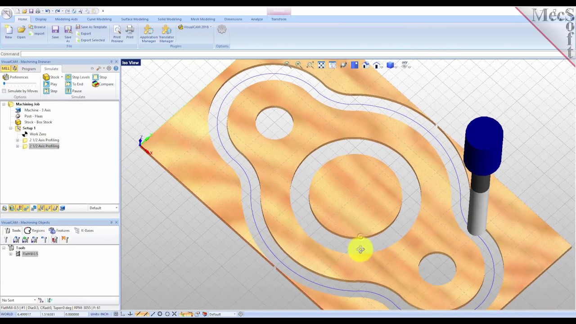Enable the Simulate by Moves checkbox

pos(4,91)
